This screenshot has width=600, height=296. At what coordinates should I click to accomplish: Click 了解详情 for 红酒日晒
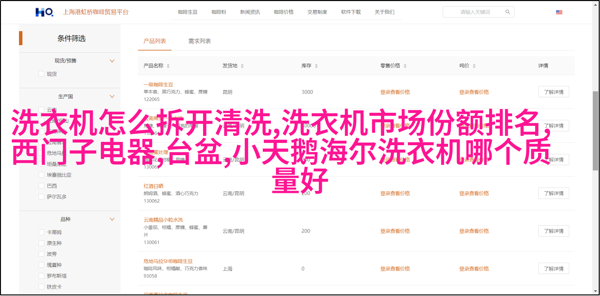click(x=554, y=193)
